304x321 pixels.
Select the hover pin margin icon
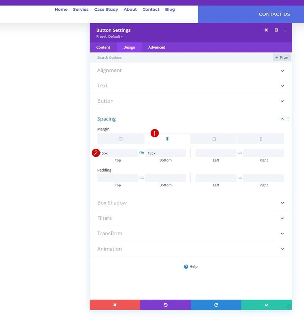tap(167, 139)
